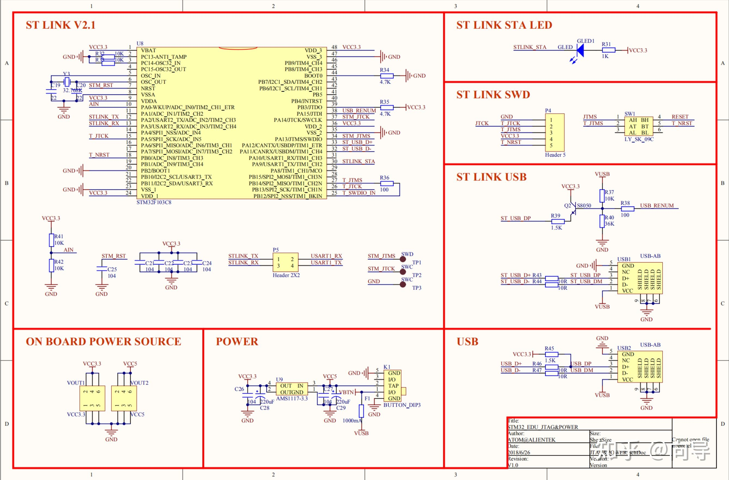Select the USB1 USB-AB connector block
Image resolution: width=729 pixels, height=480 pixels.
click(640, 278)
